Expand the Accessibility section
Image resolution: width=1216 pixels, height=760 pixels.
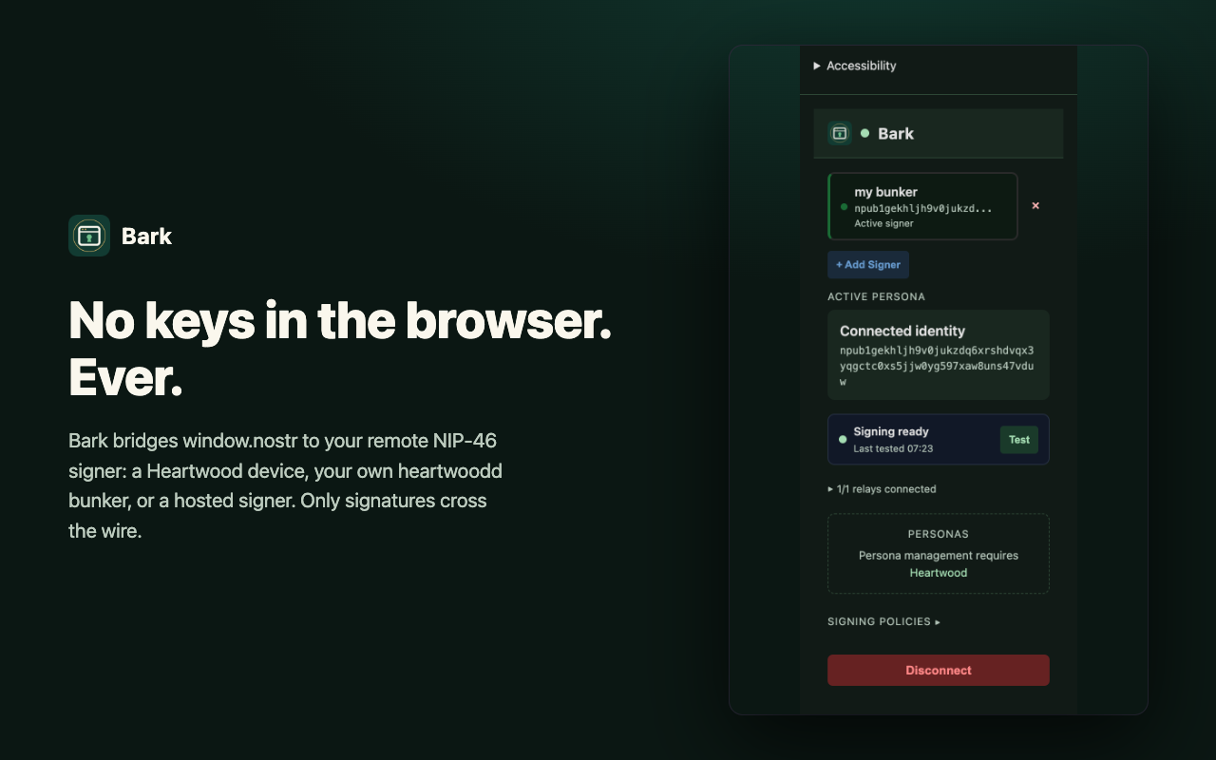pyautogui.click(x=855, y=66)
